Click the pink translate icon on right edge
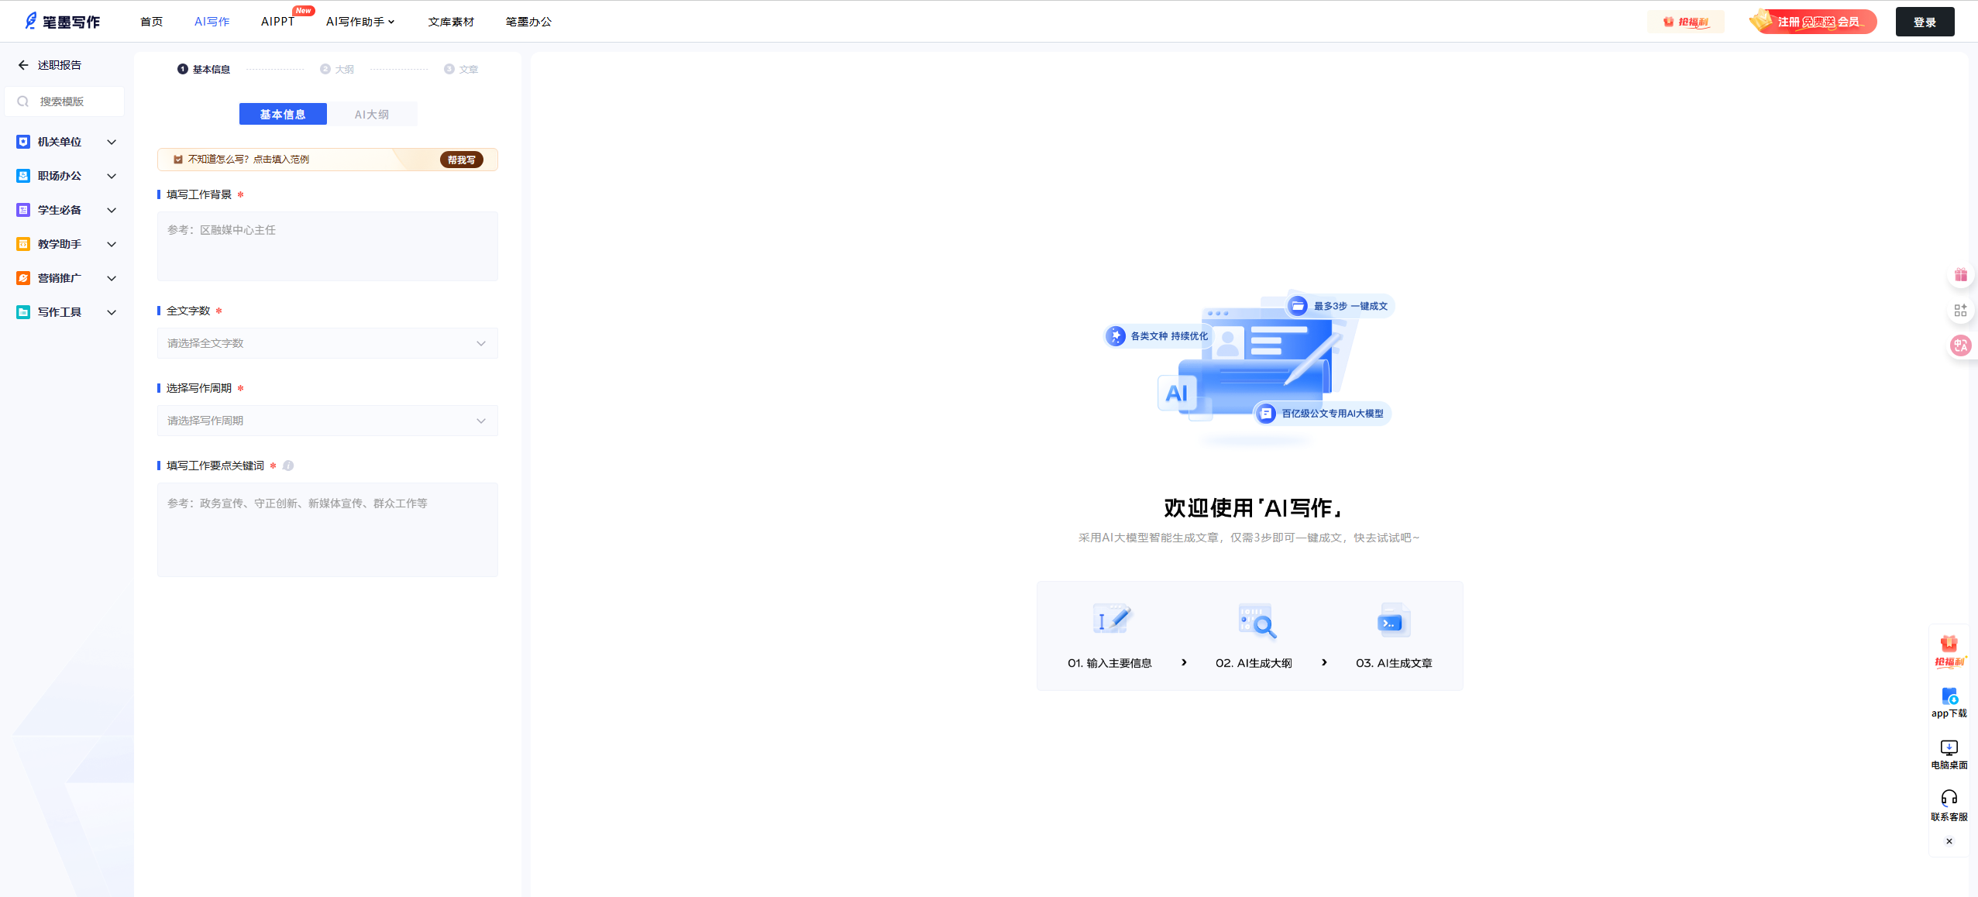The width and height of the screenshot is (1978, 897). (x=1961, y=345)
